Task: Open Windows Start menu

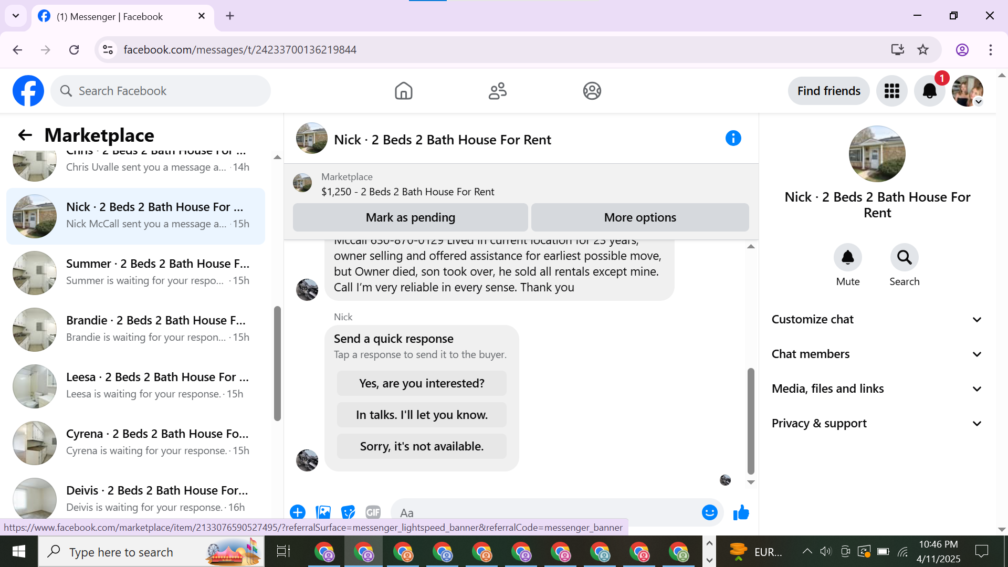Action: click(x=18, y=552)
